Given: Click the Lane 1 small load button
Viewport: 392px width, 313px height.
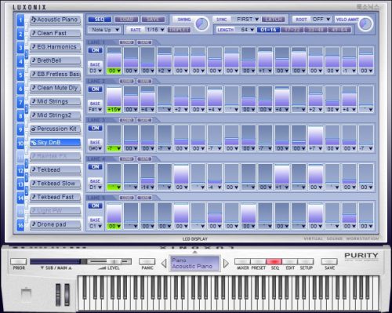Looking at the screenshot, I should tap(127, 42).
